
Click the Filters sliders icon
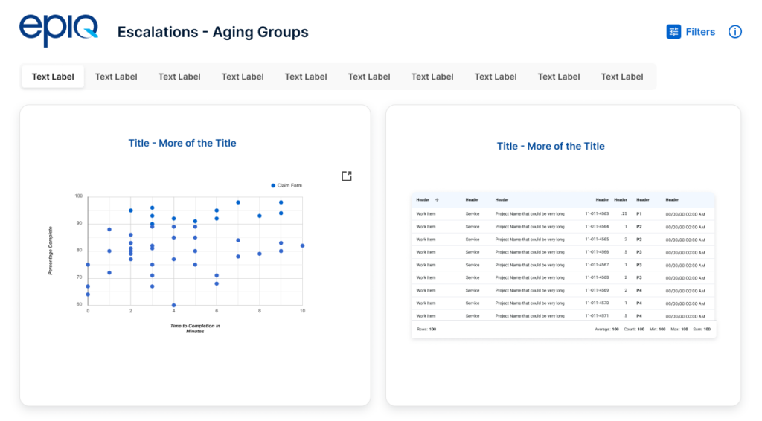click(673, 31)
